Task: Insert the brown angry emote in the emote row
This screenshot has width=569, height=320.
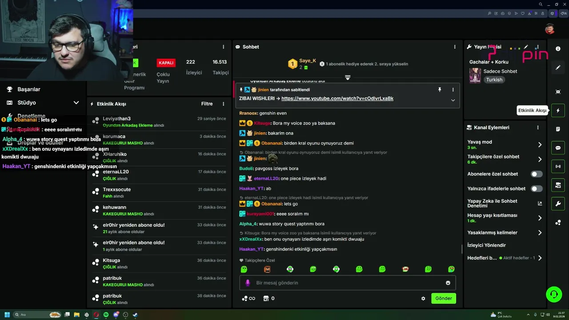Action: (x=267, y=269)
